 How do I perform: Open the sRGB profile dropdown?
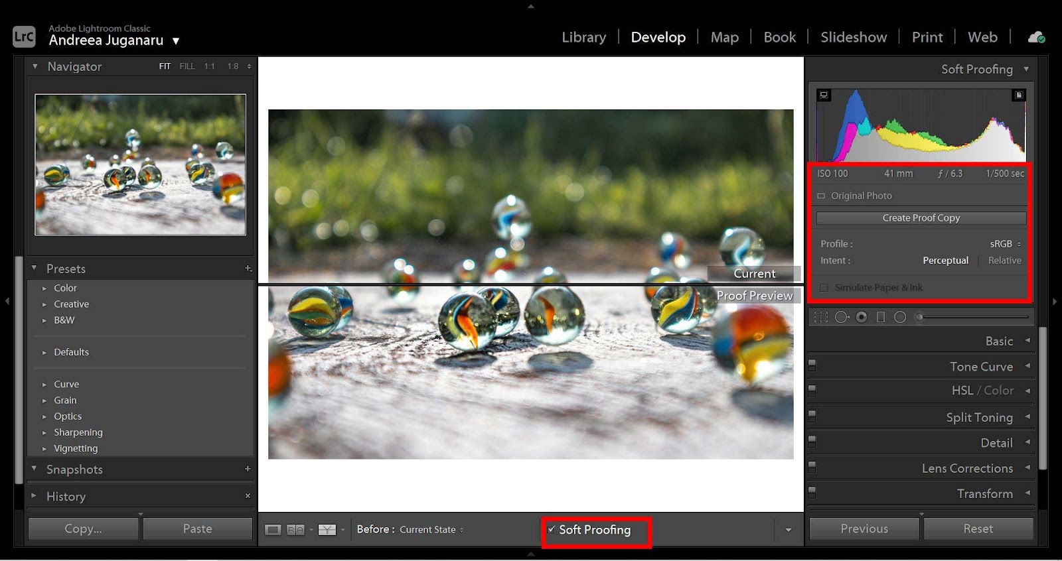click(x=1005, y=244)
